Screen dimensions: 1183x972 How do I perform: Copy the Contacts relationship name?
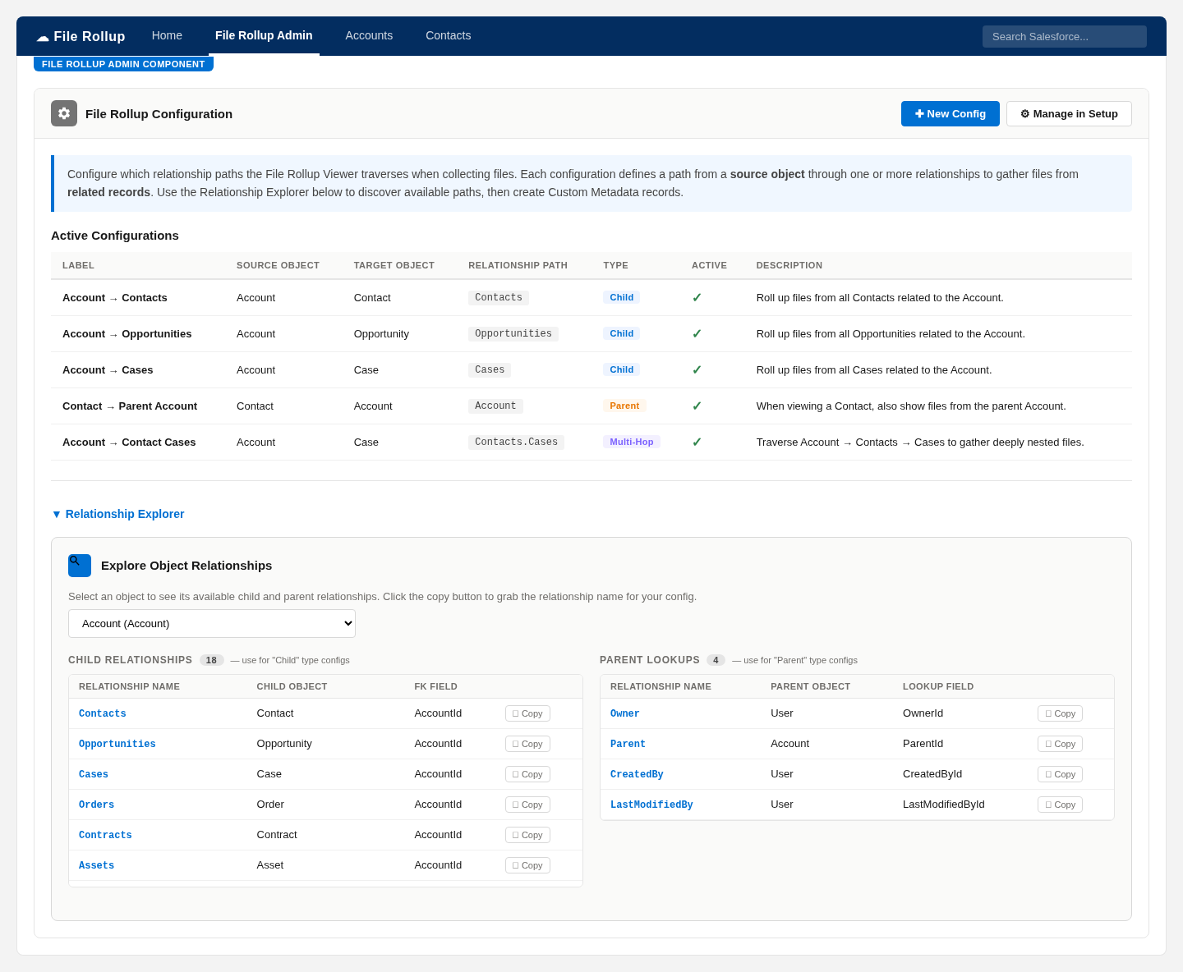(x=527, y=713)
